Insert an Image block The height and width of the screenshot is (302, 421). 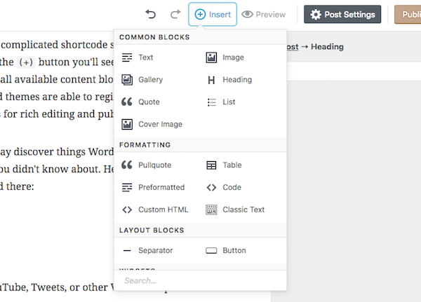[225, 57]
